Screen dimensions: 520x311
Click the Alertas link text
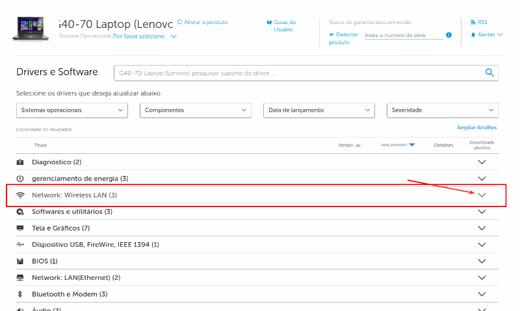tap(486, 35)
